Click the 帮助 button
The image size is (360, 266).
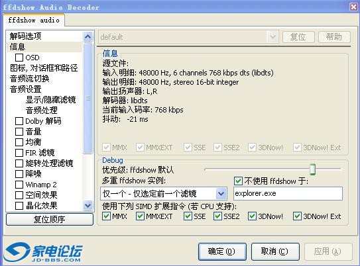[x=334, y=36]
